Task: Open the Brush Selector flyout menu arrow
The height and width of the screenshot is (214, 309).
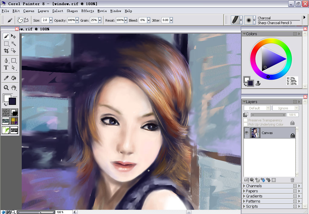Action: click(x=304, y=17)
